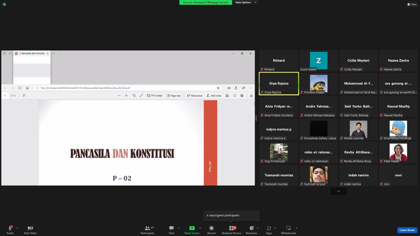Screen dimensions: 420x236
Task: Select Orpa Rejoice's highlighted video tile
Action: 279,83
